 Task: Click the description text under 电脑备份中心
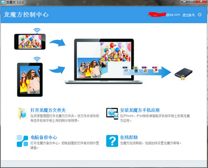coord(65,145)
